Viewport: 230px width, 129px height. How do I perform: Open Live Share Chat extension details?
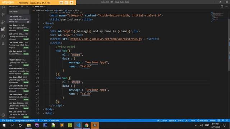pyautogui.click(x=19, y=80)
